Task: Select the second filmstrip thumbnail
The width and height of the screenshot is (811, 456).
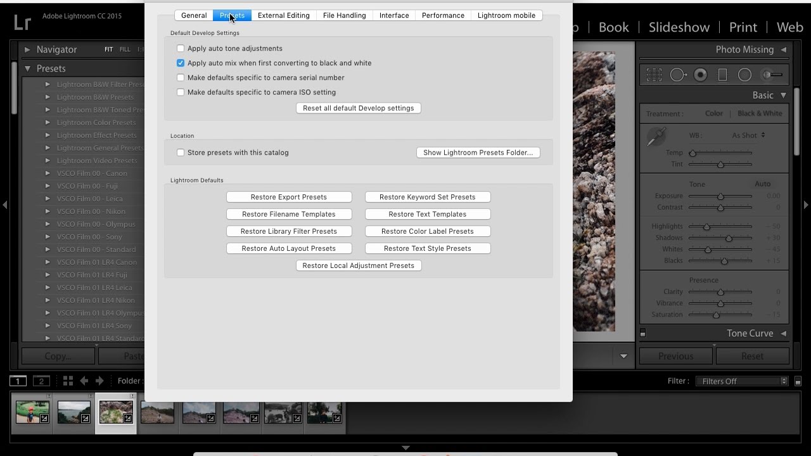Action: coord(73,412)
